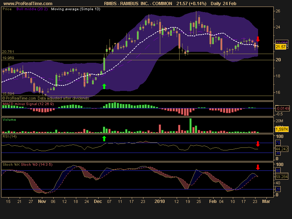Image resolution: width=292 pixels, height=219 pixels.
Task: Click the yellow 1,597K volume tag
Action: point(282,129)
